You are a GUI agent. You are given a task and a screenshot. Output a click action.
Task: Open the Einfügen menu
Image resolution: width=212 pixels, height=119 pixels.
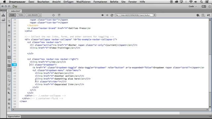(69, 2)
